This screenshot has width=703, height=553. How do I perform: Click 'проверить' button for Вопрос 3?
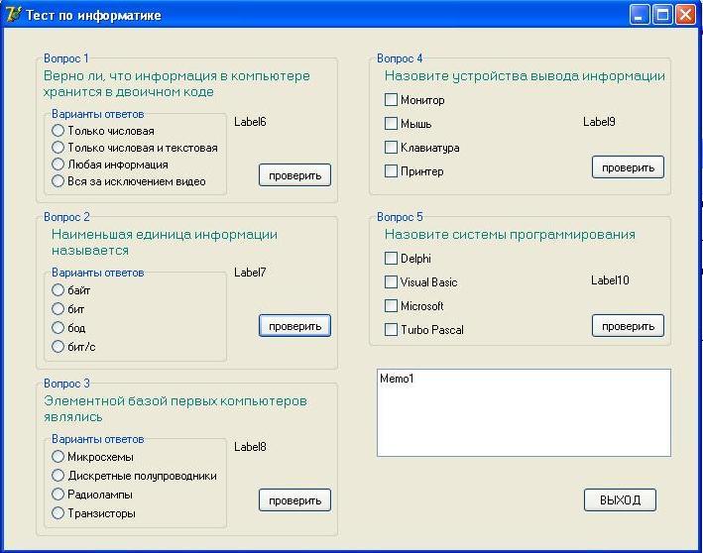[x=295, y=500]
